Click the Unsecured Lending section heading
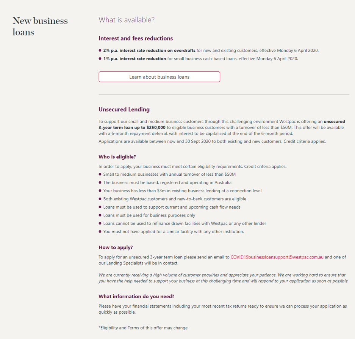The image size is (355, 339). point(124,109)
